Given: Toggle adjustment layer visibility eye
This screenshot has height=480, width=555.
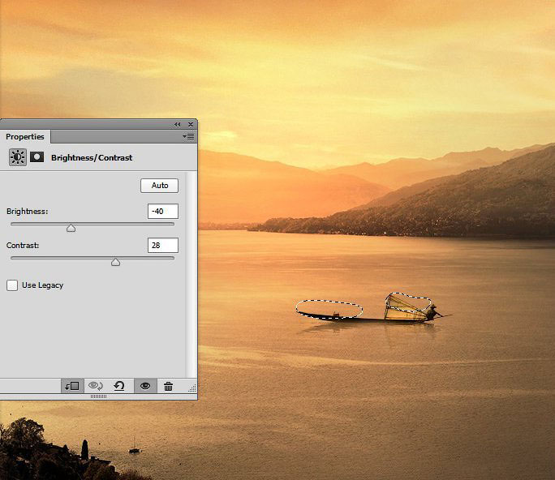Looking at the screenshot, I should click(x=145, y=386).
